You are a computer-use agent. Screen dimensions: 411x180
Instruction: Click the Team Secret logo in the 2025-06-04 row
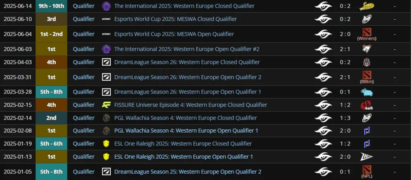pos(323,34)
